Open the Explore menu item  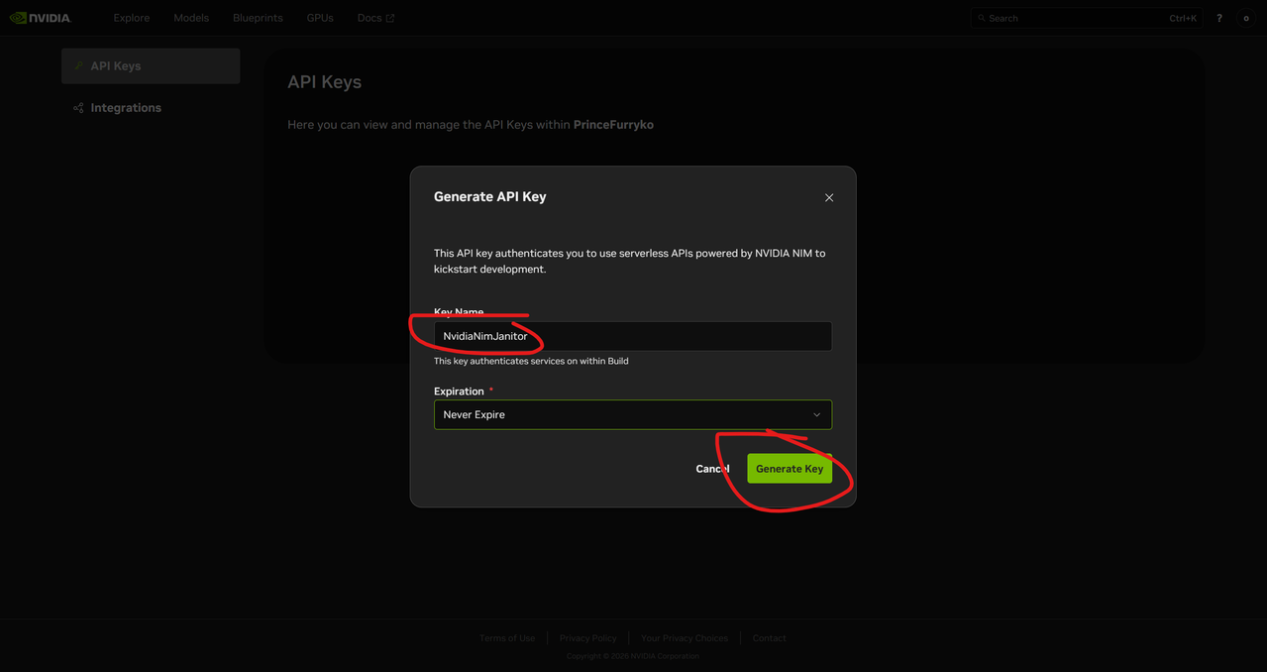131,18
